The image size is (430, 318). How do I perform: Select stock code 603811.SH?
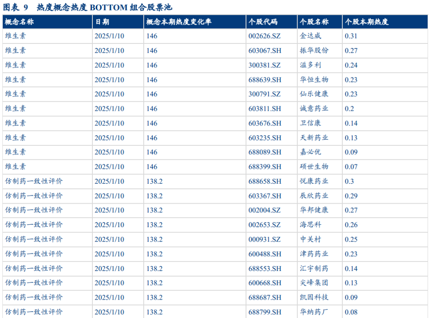click(x=265, y=108)
